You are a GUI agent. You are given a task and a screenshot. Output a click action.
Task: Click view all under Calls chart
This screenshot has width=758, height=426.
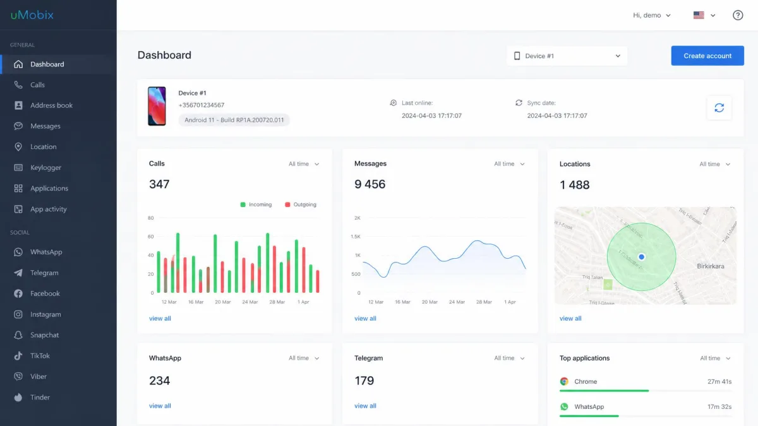[x=160, y=319]
